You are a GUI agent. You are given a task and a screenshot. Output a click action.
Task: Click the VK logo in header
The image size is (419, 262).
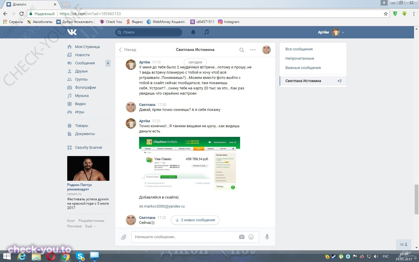coord(72,32)
